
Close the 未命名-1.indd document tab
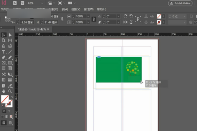(x=48, y=29)
